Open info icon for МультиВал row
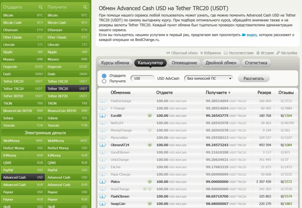 (103, 138)
